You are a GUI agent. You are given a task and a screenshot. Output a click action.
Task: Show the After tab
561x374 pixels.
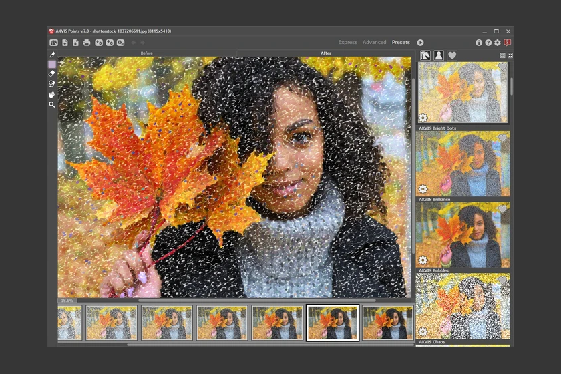tap(326, 53)
